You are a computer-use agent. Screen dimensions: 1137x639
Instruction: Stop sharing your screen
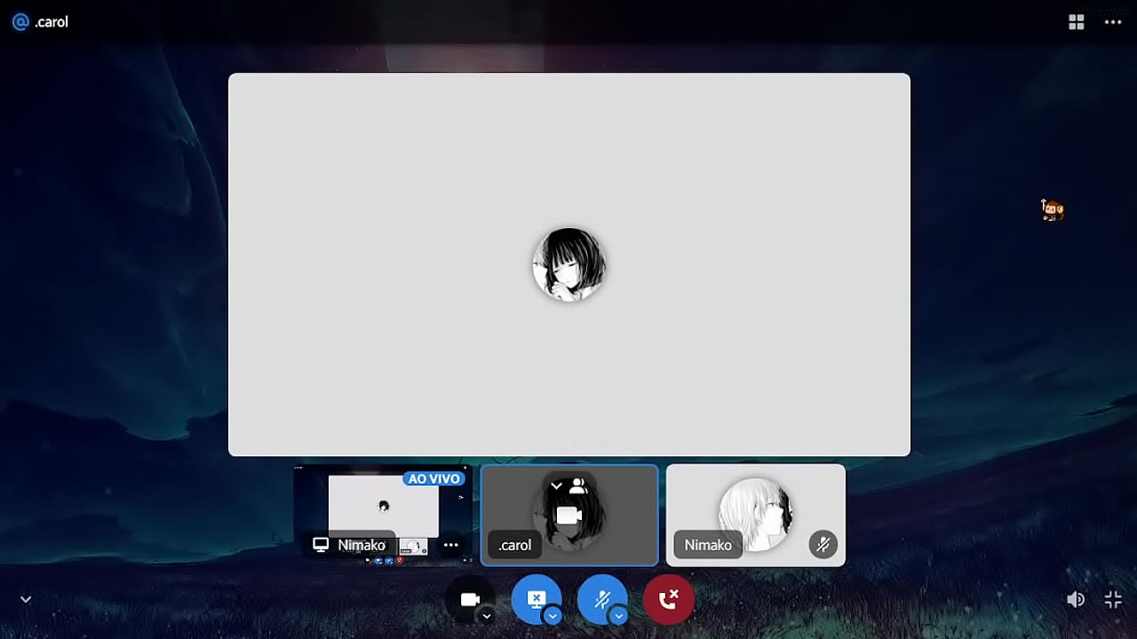click(536, 599)
